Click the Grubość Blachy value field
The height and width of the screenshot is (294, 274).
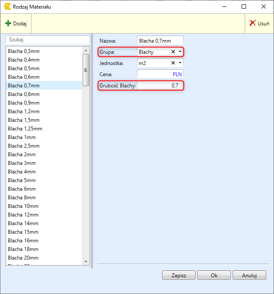tap(159, 86)
